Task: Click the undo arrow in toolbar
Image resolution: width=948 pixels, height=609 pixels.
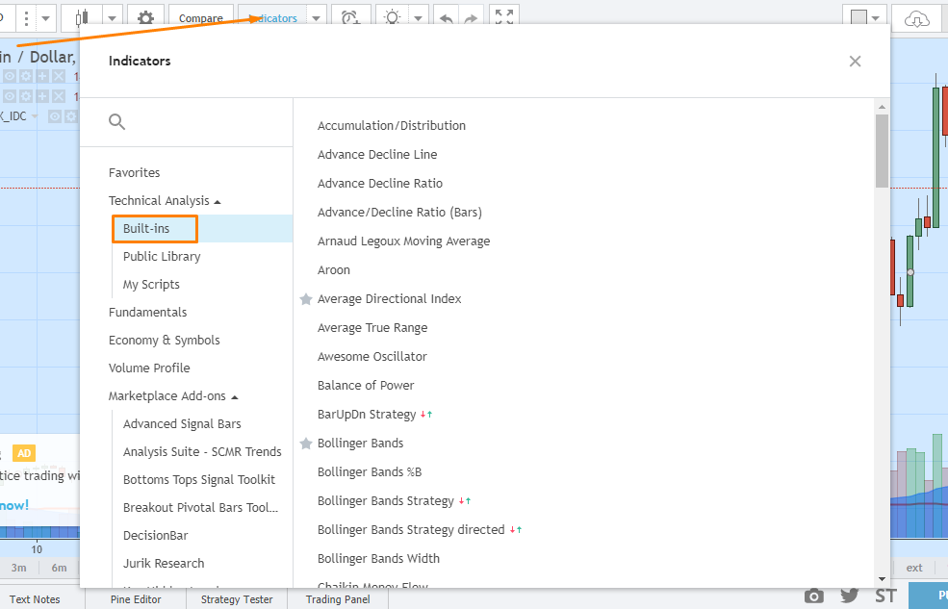Action: pyautogui.click(x=447, y=18)
